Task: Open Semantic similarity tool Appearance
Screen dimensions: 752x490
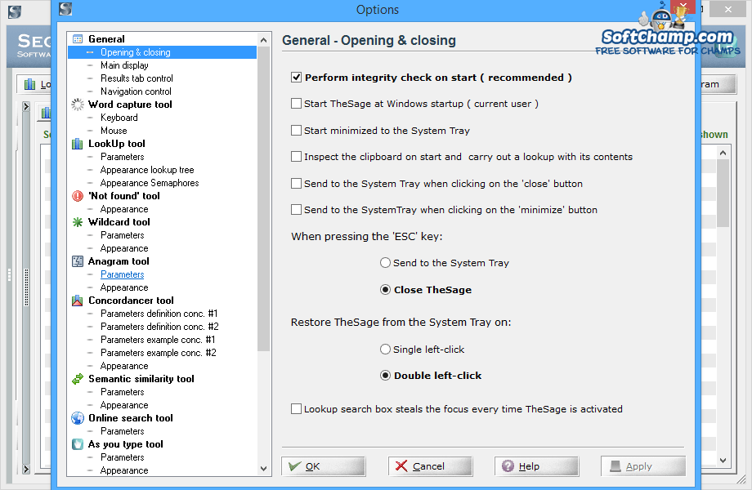Action: pyautogui.click(x=124, y=405)
